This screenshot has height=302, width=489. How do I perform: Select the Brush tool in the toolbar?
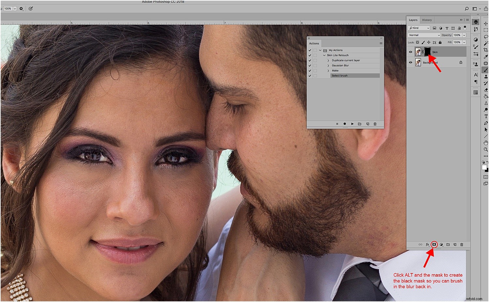[x=486, y=70]
